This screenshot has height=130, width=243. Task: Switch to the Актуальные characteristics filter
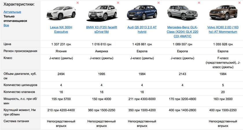12,12
